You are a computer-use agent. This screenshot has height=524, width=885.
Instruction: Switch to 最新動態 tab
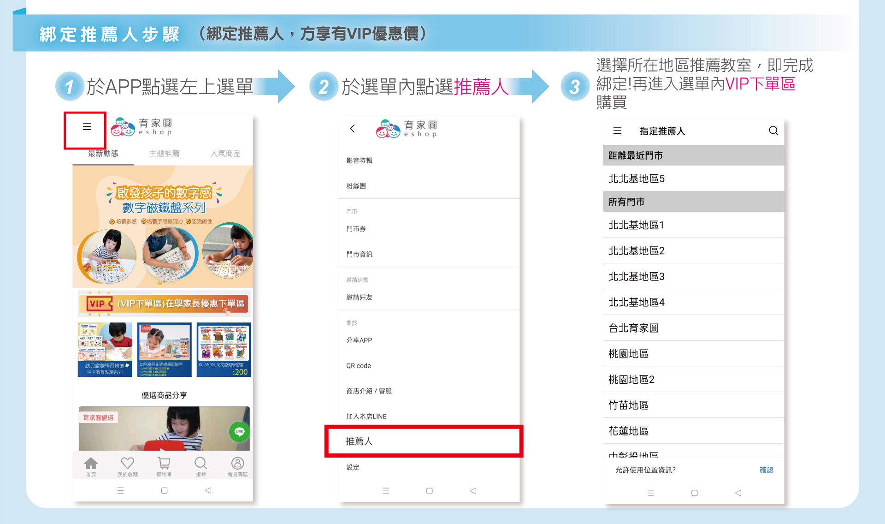click(103, 153)
